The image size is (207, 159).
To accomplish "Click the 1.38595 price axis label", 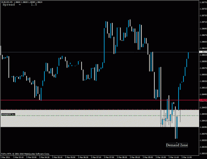I will (x=203, y=61).
